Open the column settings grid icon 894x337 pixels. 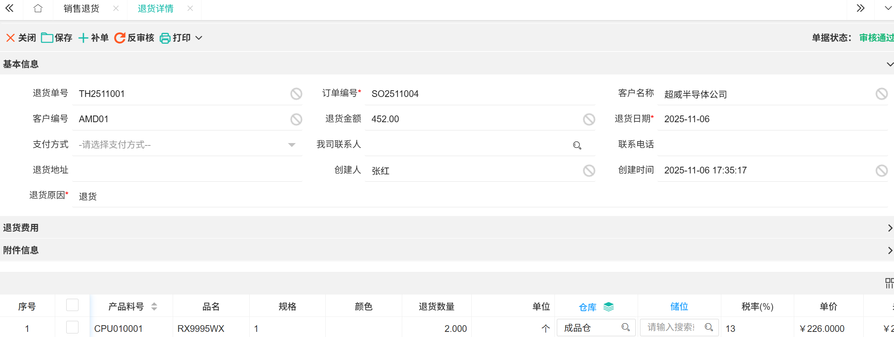889,283
